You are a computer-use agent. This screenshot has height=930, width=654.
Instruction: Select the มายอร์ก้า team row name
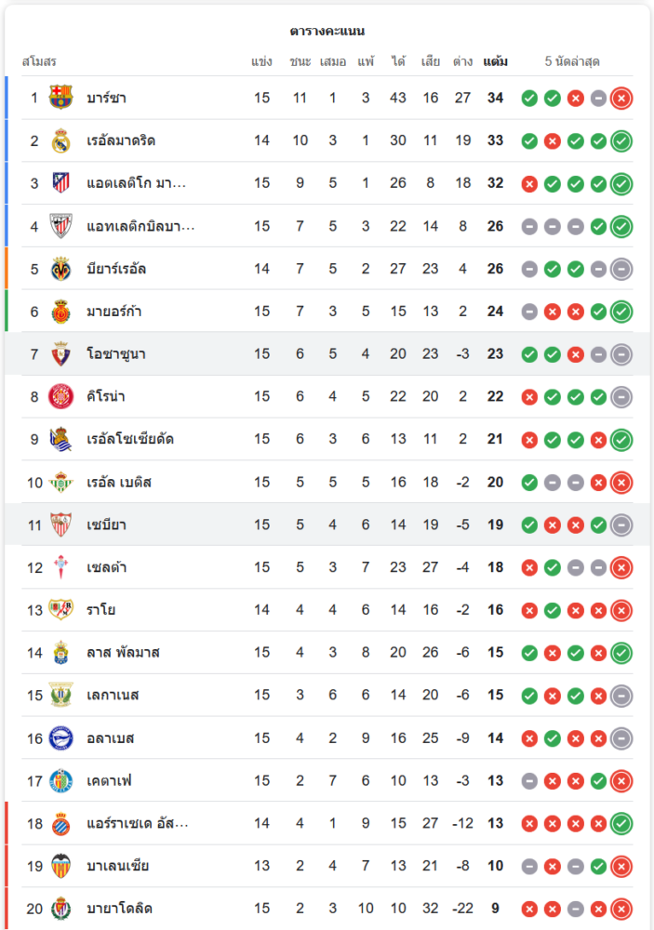tap(114, 312)
